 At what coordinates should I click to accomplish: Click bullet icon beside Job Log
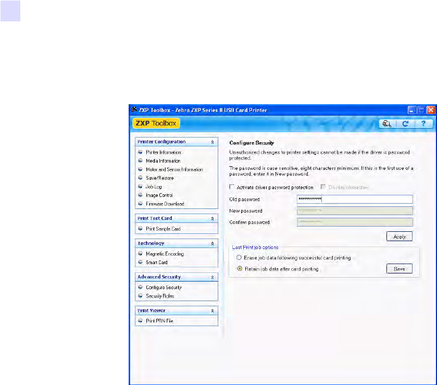click(x=141, y=187)
